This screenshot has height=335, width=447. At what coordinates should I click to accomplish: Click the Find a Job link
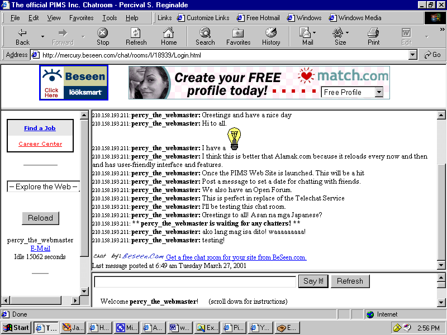pyautogui.click(x=40, y=128)
